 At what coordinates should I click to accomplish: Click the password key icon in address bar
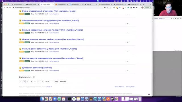click(105, 8)
